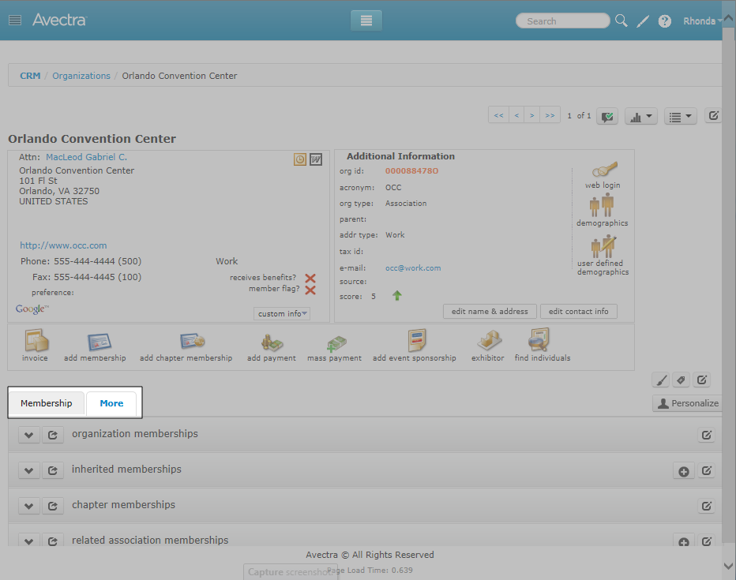This screenshot has width=736, height=580.
Task: Click the occ@work.com email link
Action: coord(413,268)
